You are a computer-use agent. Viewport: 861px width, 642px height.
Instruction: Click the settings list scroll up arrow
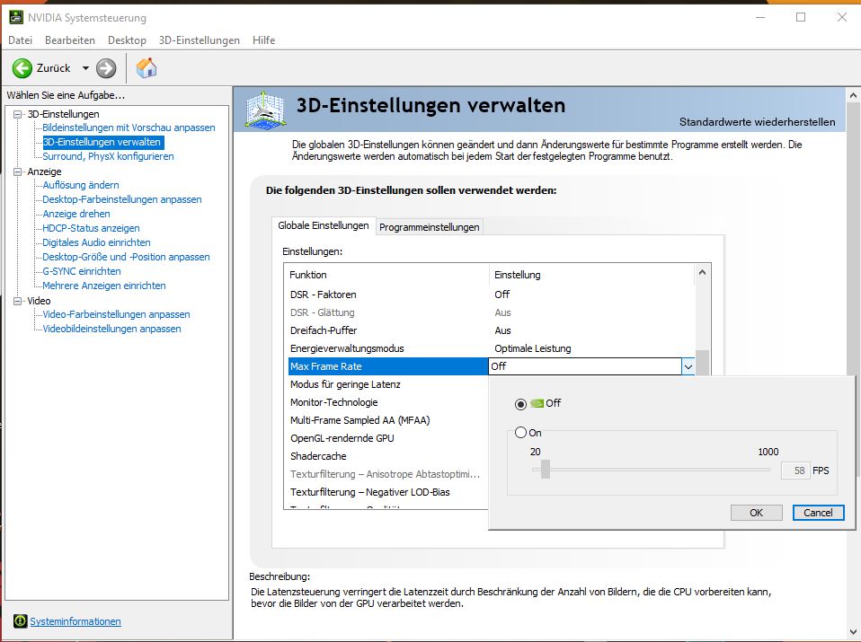coord(702,273)
